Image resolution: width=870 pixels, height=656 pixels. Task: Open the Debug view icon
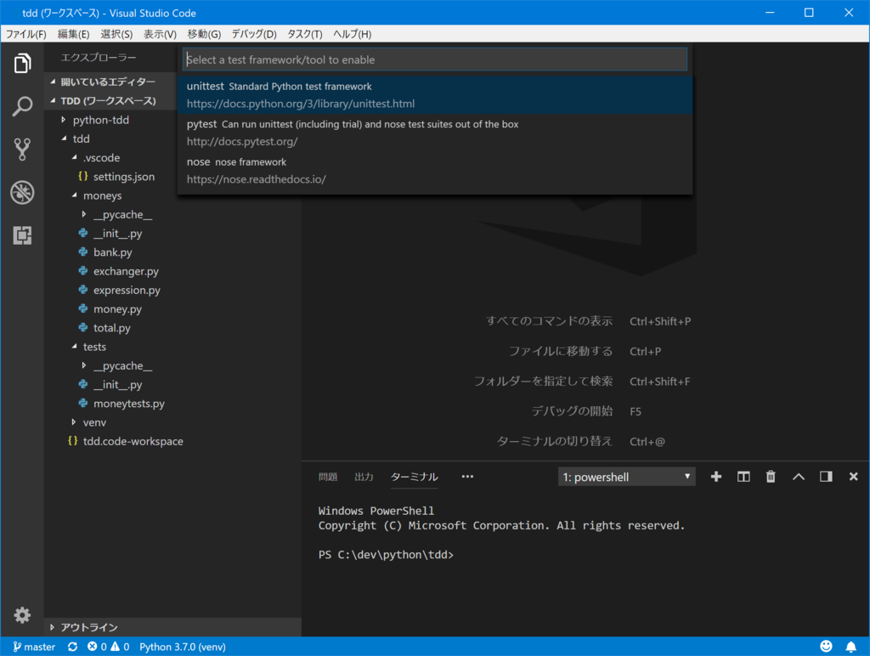click(x=22, y=193)
